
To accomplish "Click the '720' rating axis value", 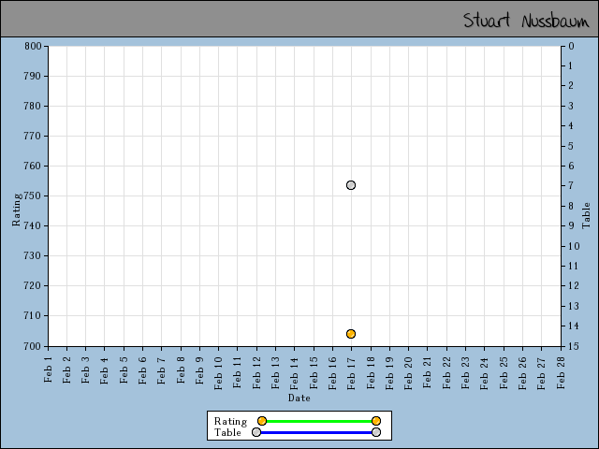I will [x=34, y=285].
